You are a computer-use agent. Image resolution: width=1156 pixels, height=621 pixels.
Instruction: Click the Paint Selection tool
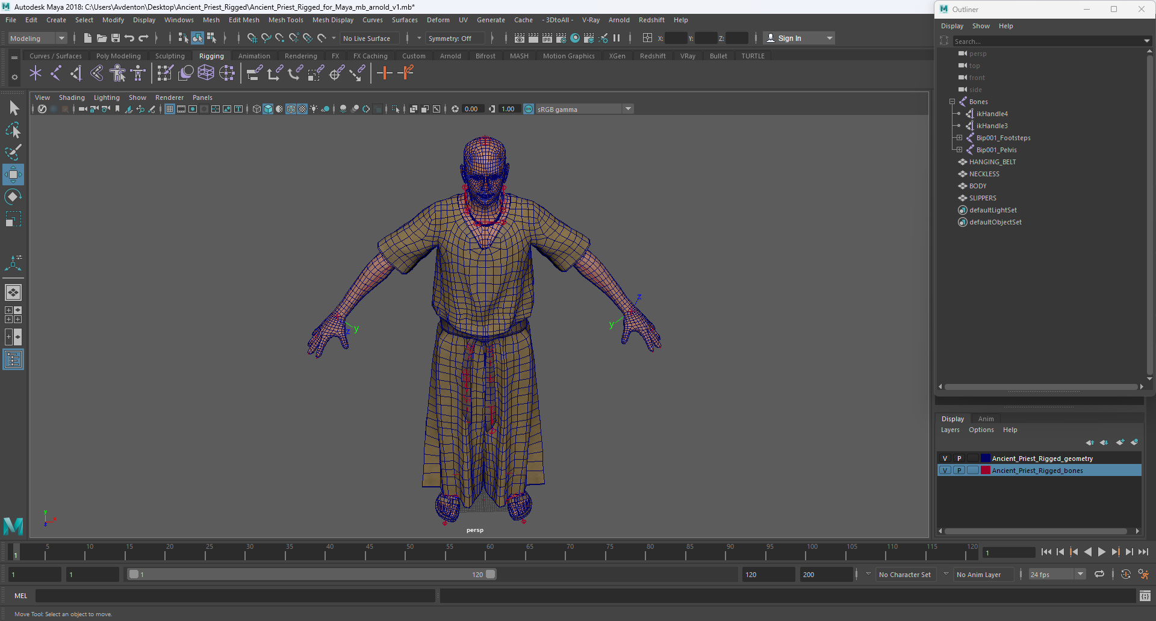click(13, 152)
